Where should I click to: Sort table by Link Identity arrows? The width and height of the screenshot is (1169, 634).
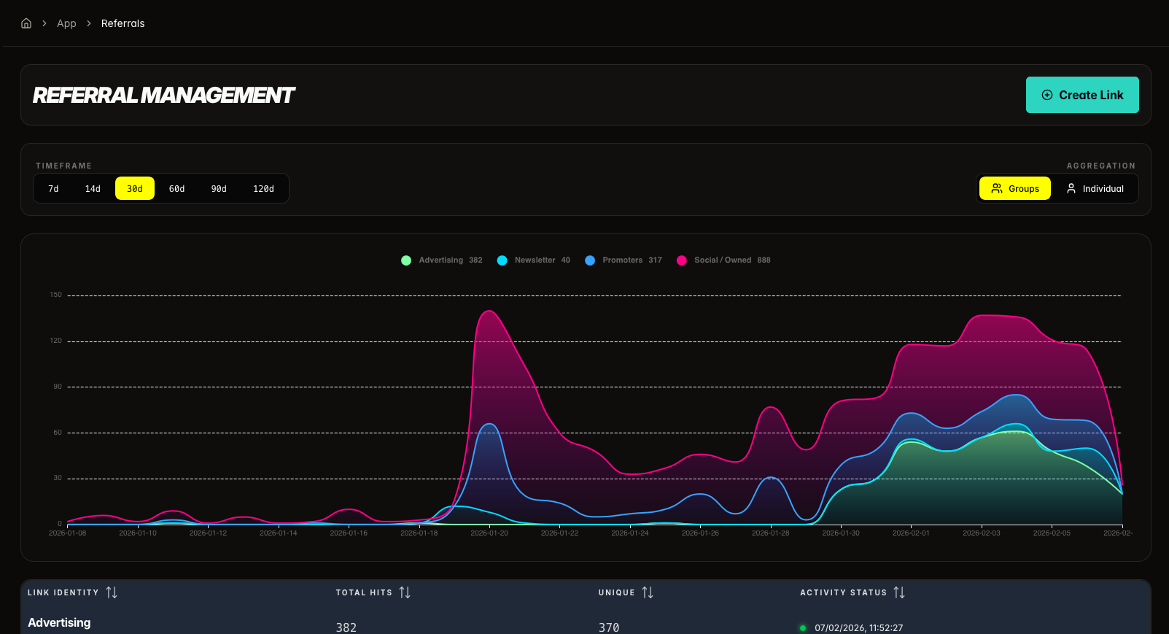112,592
